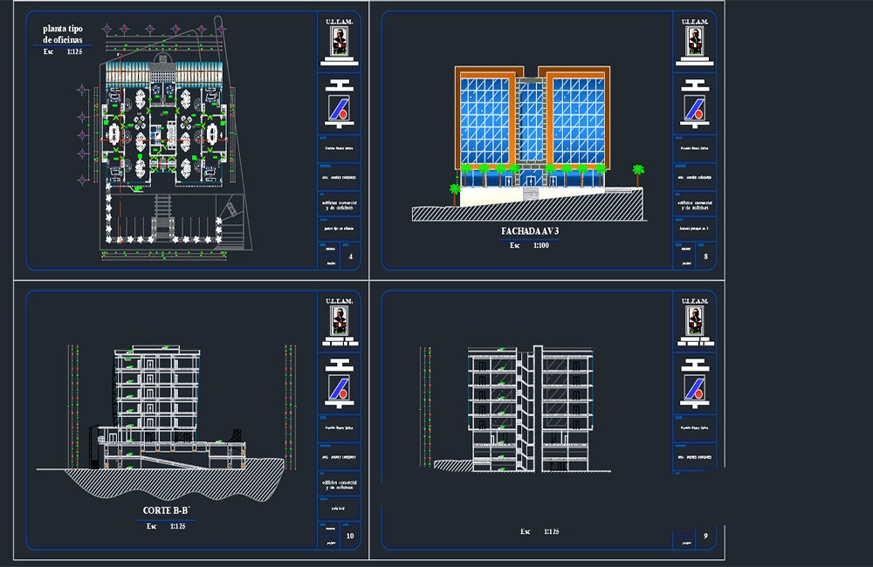
Task: Click the blue-red logo on the CORTE B-B` sheet
Action: (x=339, y=386)
